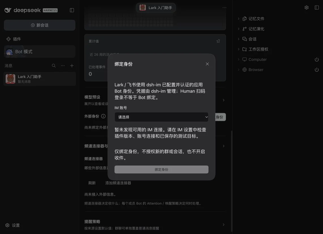Expand the 记忆演化 chevron
This screenshot has width=323, height=234.
pos(239,29)
